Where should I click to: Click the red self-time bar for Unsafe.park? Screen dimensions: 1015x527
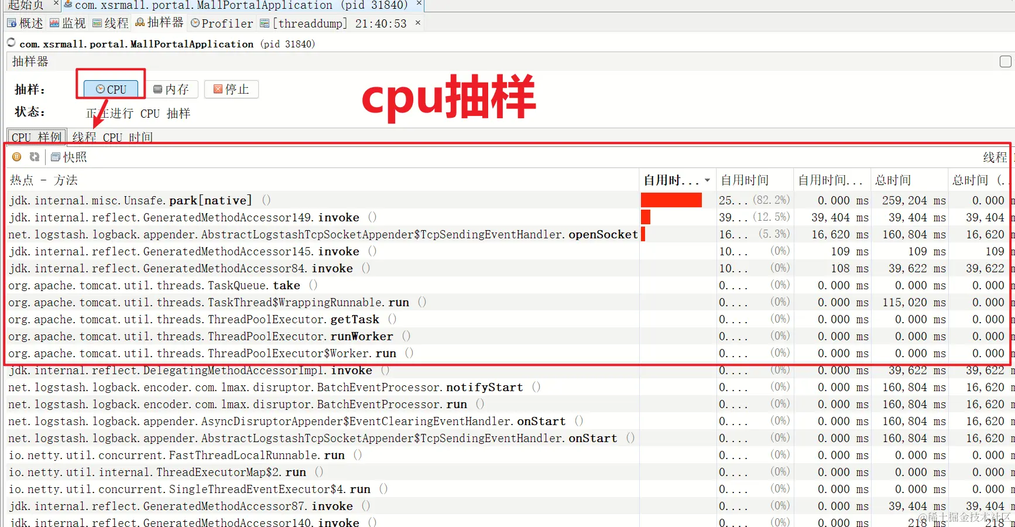pos(671,200)
